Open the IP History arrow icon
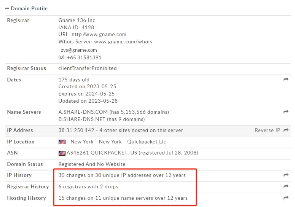The image size is (295, 207). (x=286, y=175)
